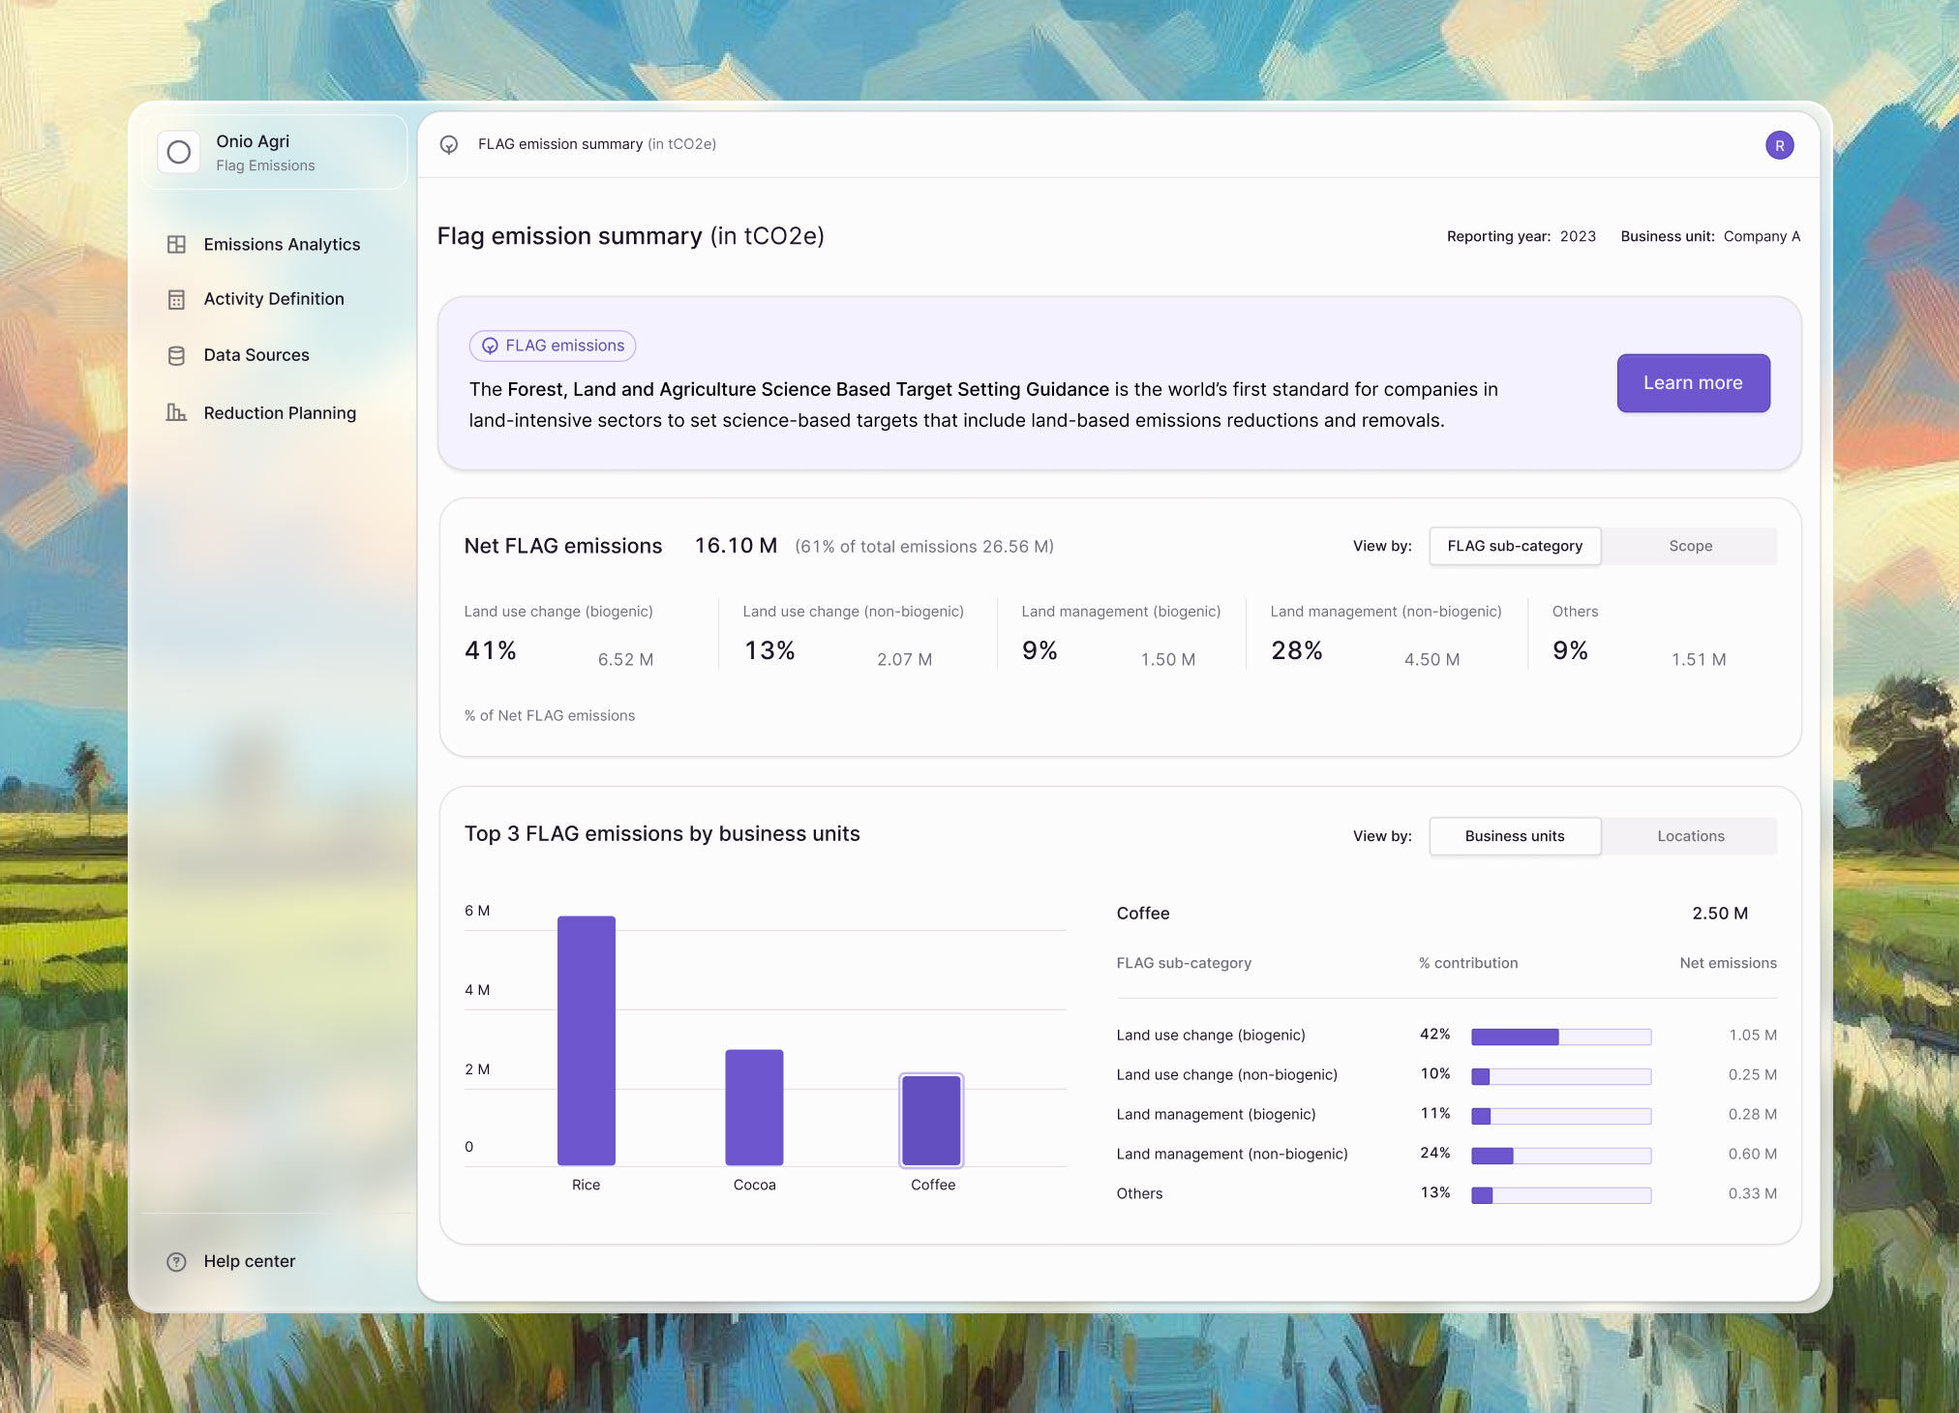
Task: Click the 13% Others contribution bar
Action: click(1561, 1195)
